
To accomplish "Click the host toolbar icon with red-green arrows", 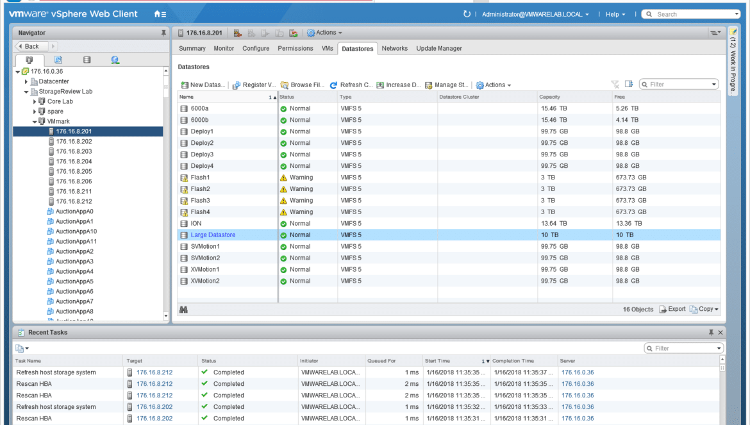I will pyautogui.click(x=294, y=33).
